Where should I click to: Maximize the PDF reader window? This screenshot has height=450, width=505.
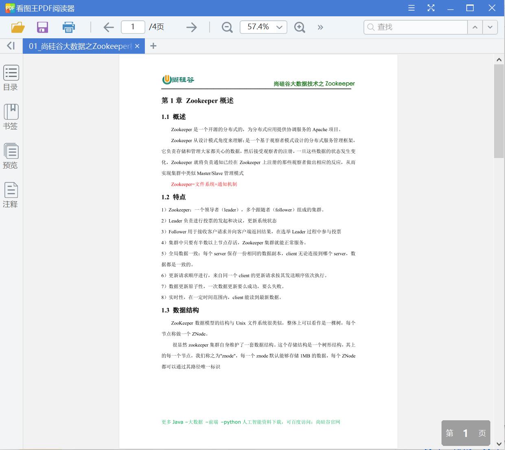[470, 8]
